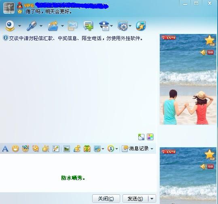Click gold star 42 on bottom image

(210, 155)
